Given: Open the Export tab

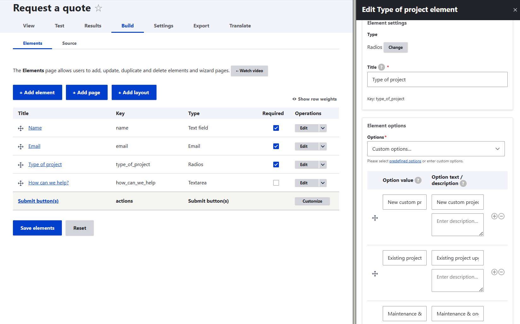Looking at the screenshot, I should point(201,26).
